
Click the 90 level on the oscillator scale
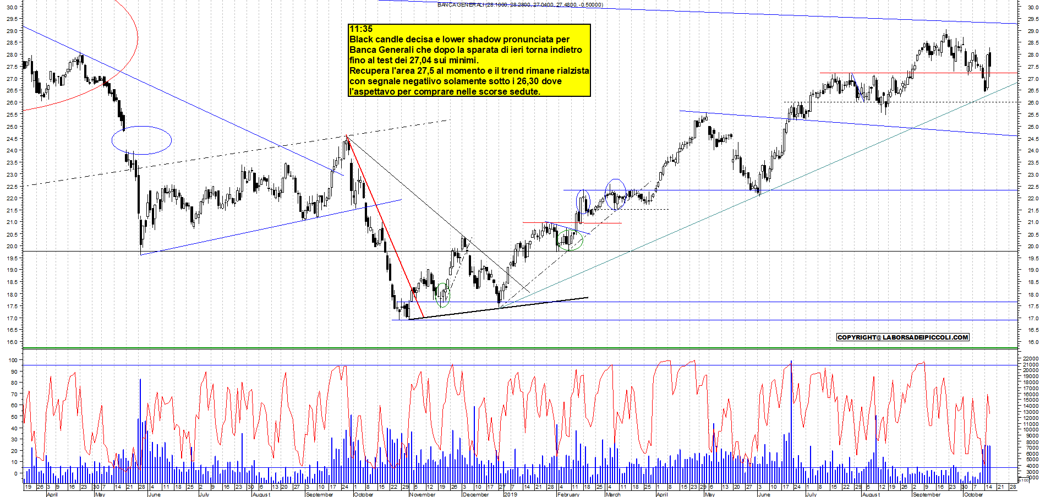pyautogui.click(x=14, y=372)
